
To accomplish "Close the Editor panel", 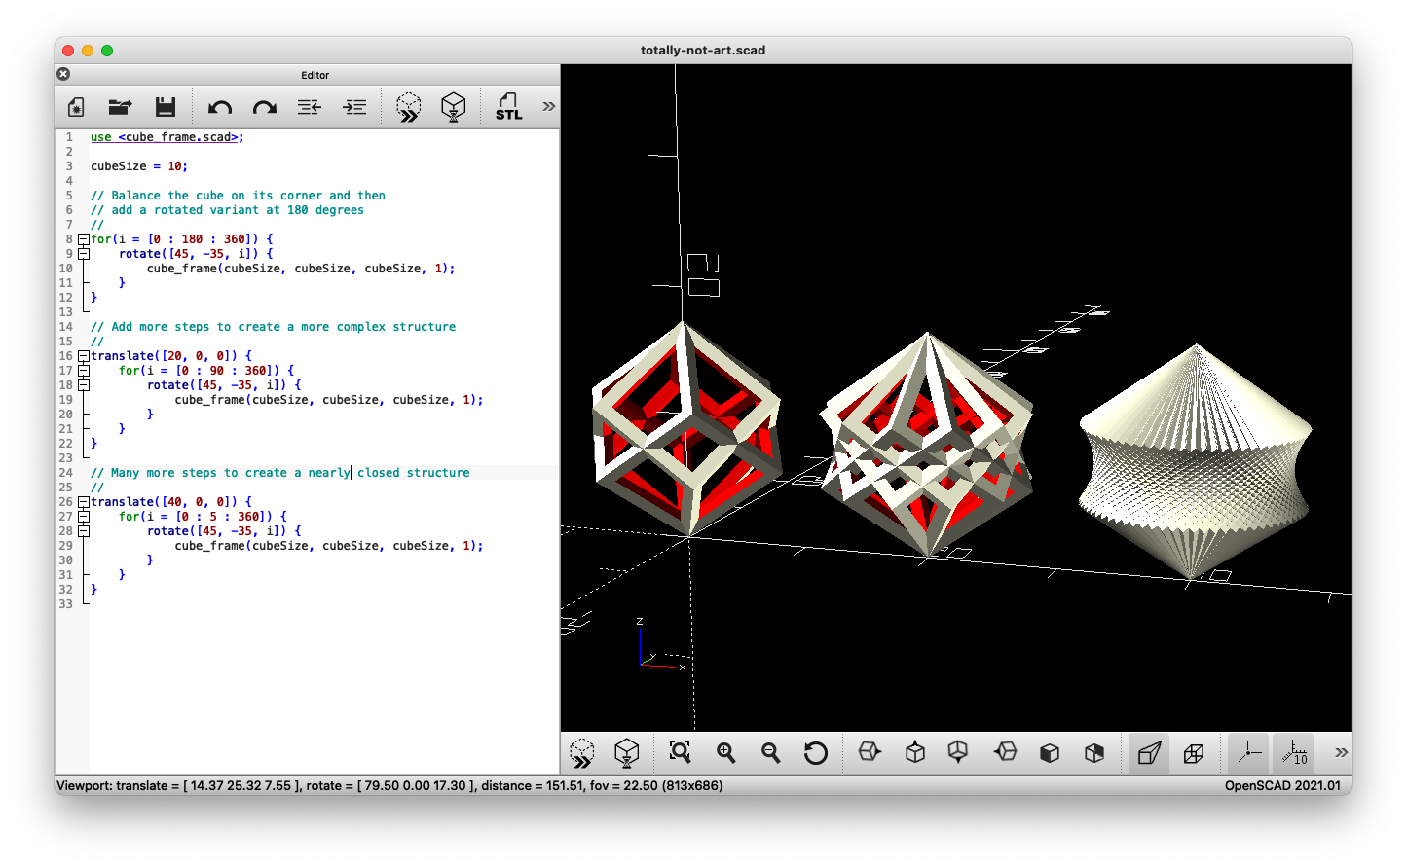I will click(x=63, y=74).
